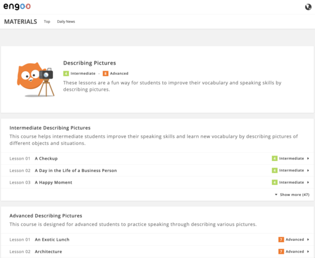
Task: Open the globe language selector icon
Action: point(308,7)
